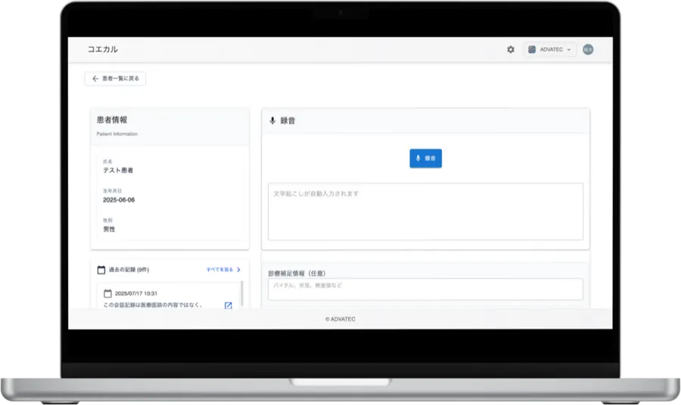Go back with 患者一覧に戻る button
The width and height of the screenshot is (681, 405).
click(x=115, y=79)
